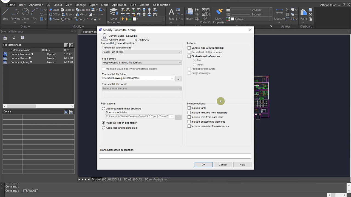This screenshot has height=197, width=351.
Task: Select the Text annotation tool
Action: tap(171, 14)
